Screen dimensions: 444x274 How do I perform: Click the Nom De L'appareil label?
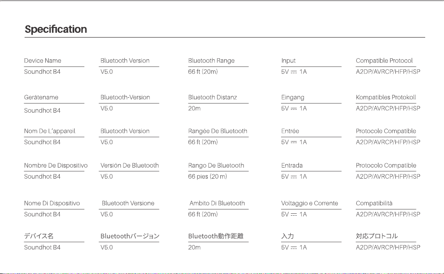point(50,131)
